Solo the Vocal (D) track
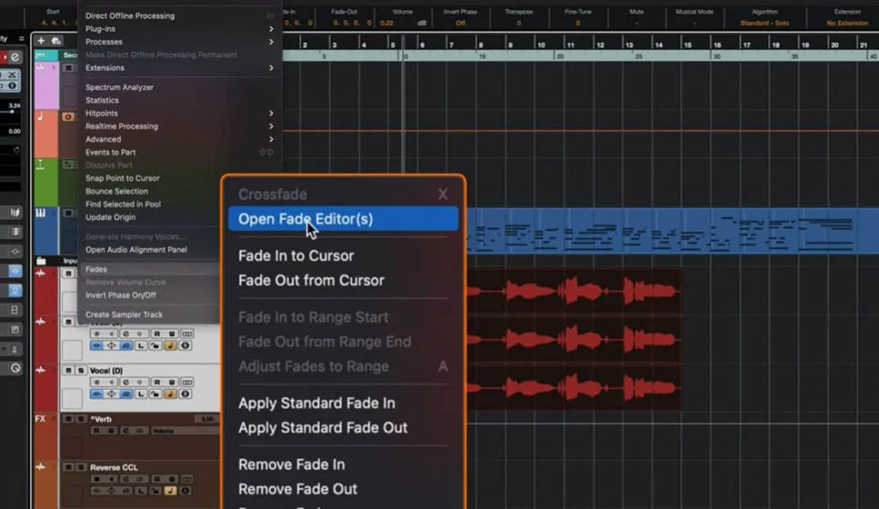The height and width of the screenshot is (509, 879). click(x=81, y=371)
